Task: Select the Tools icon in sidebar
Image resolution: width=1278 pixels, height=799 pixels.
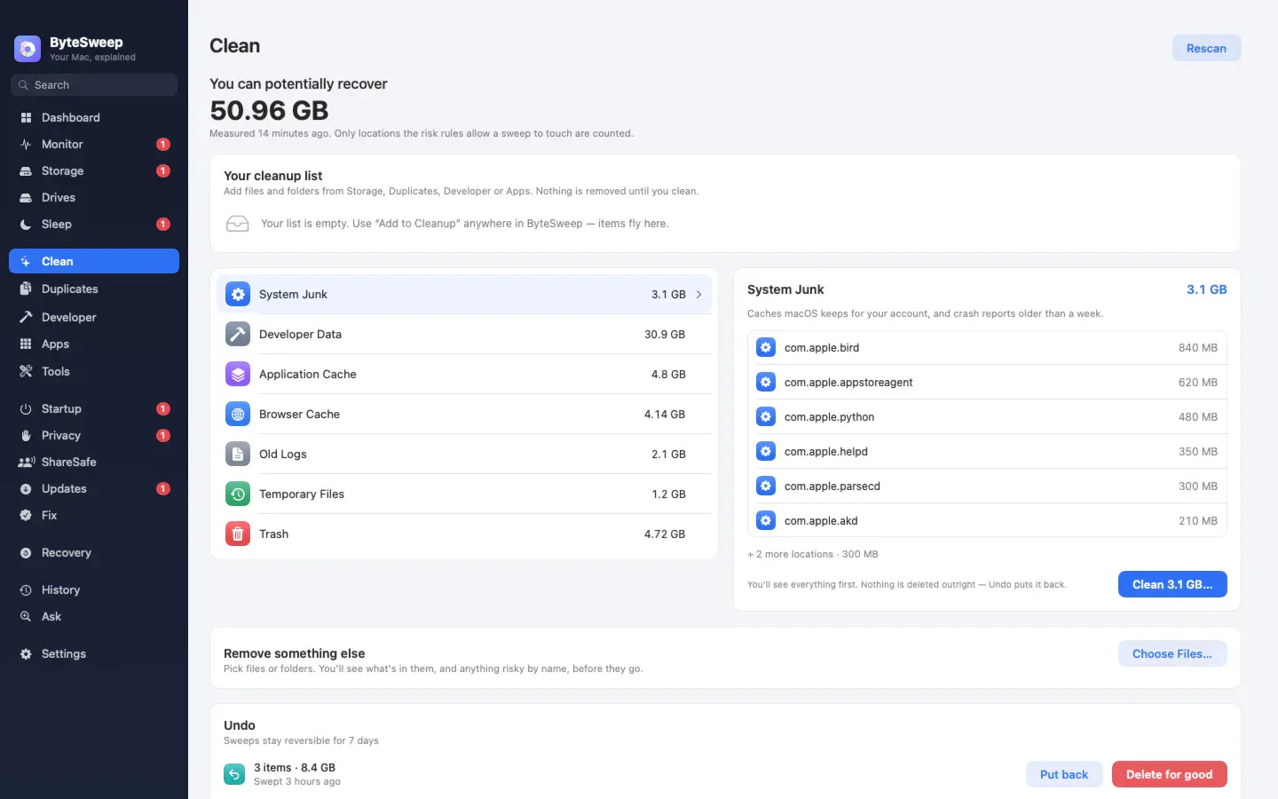Action: point(26,371)
